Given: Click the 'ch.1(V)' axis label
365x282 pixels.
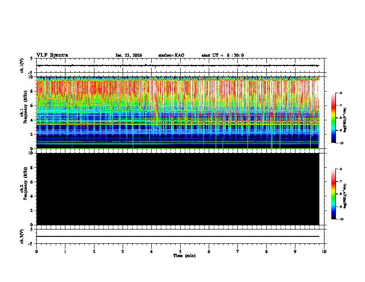Looking at the screenshot, I should 22,65.
